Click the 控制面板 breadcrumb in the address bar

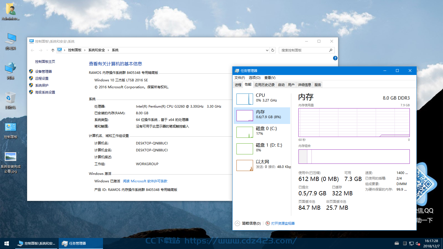75,50
